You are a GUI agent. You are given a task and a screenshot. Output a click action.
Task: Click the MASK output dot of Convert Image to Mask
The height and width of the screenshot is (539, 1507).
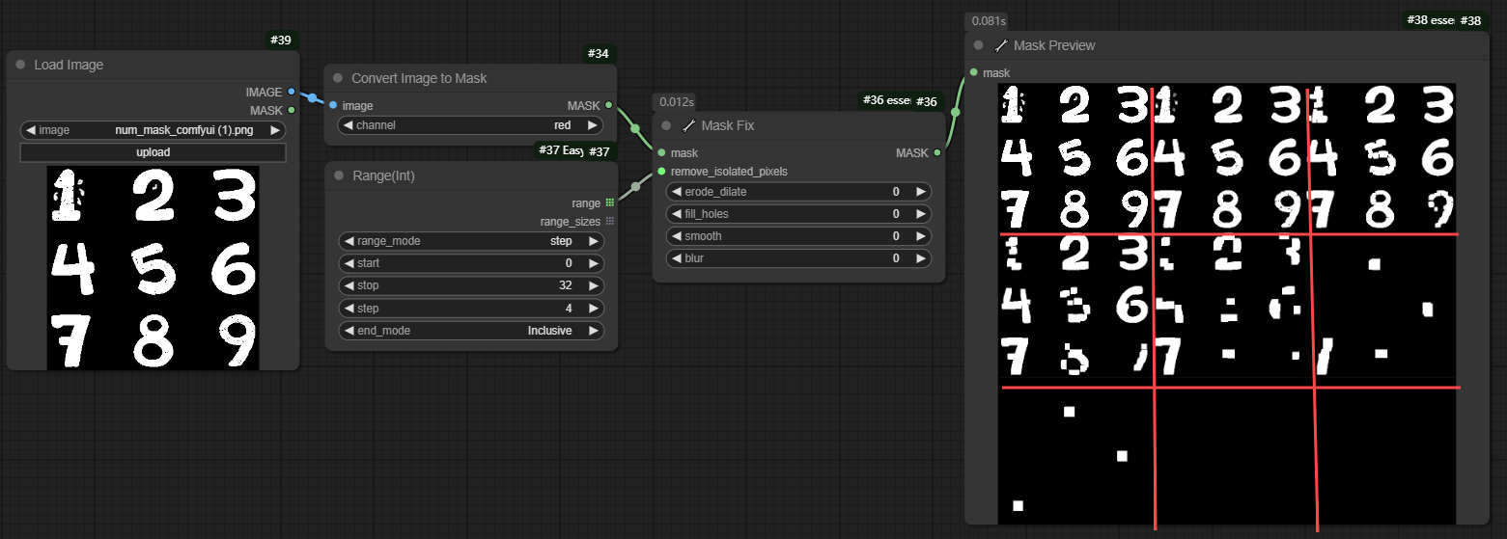[x=608, y=105]
